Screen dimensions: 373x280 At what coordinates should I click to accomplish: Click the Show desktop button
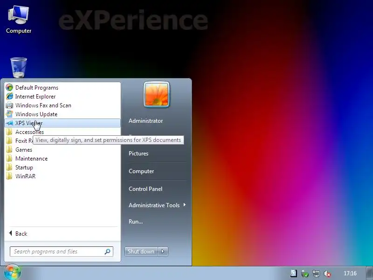pos(369,273)
